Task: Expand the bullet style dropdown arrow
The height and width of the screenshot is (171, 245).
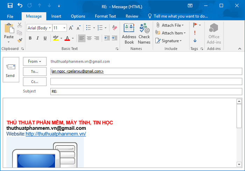Action: tap(94, 28)
